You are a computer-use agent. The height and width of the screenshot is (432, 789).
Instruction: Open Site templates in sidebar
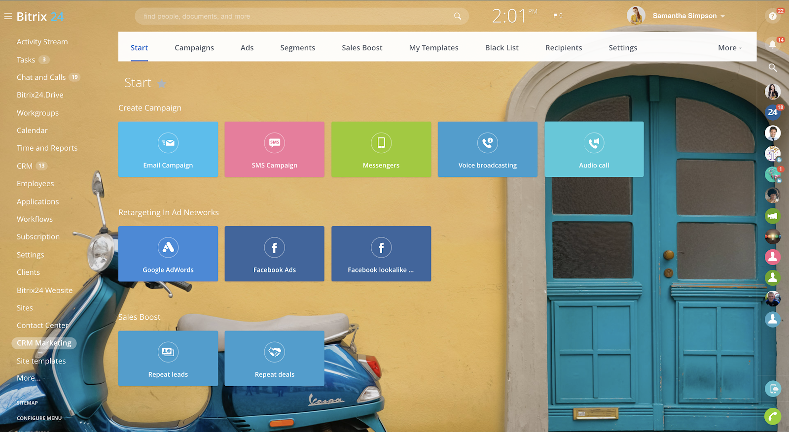point(41,361)
